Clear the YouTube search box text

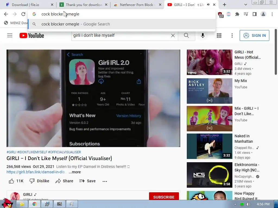173,35
